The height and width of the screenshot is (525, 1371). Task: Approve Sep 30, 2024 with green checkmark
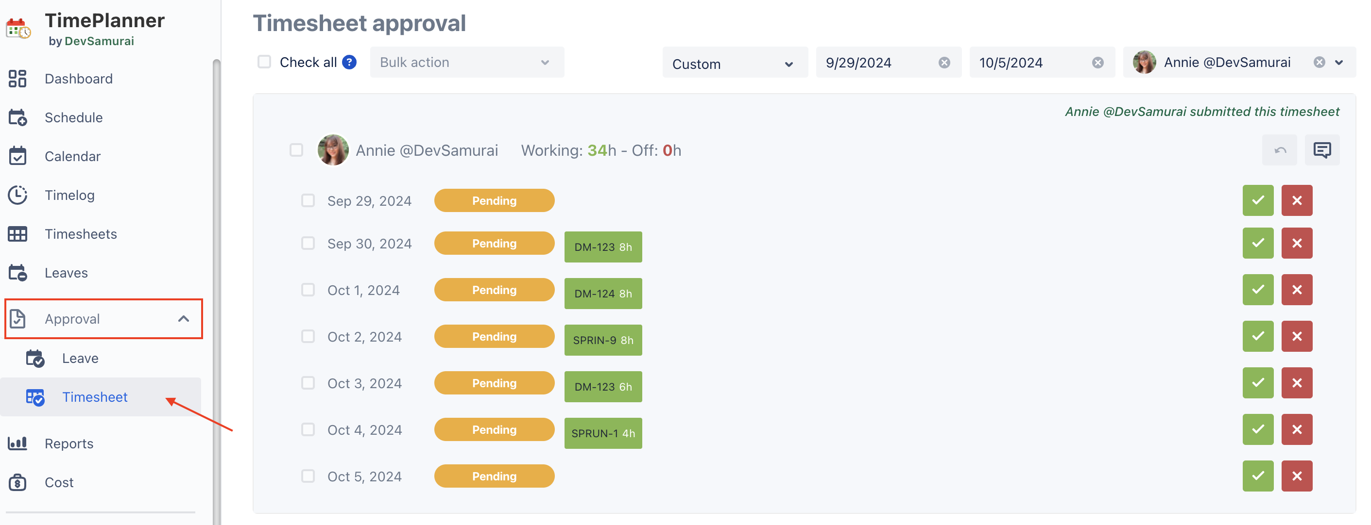pyautogui.click(x=1258, y=244)
